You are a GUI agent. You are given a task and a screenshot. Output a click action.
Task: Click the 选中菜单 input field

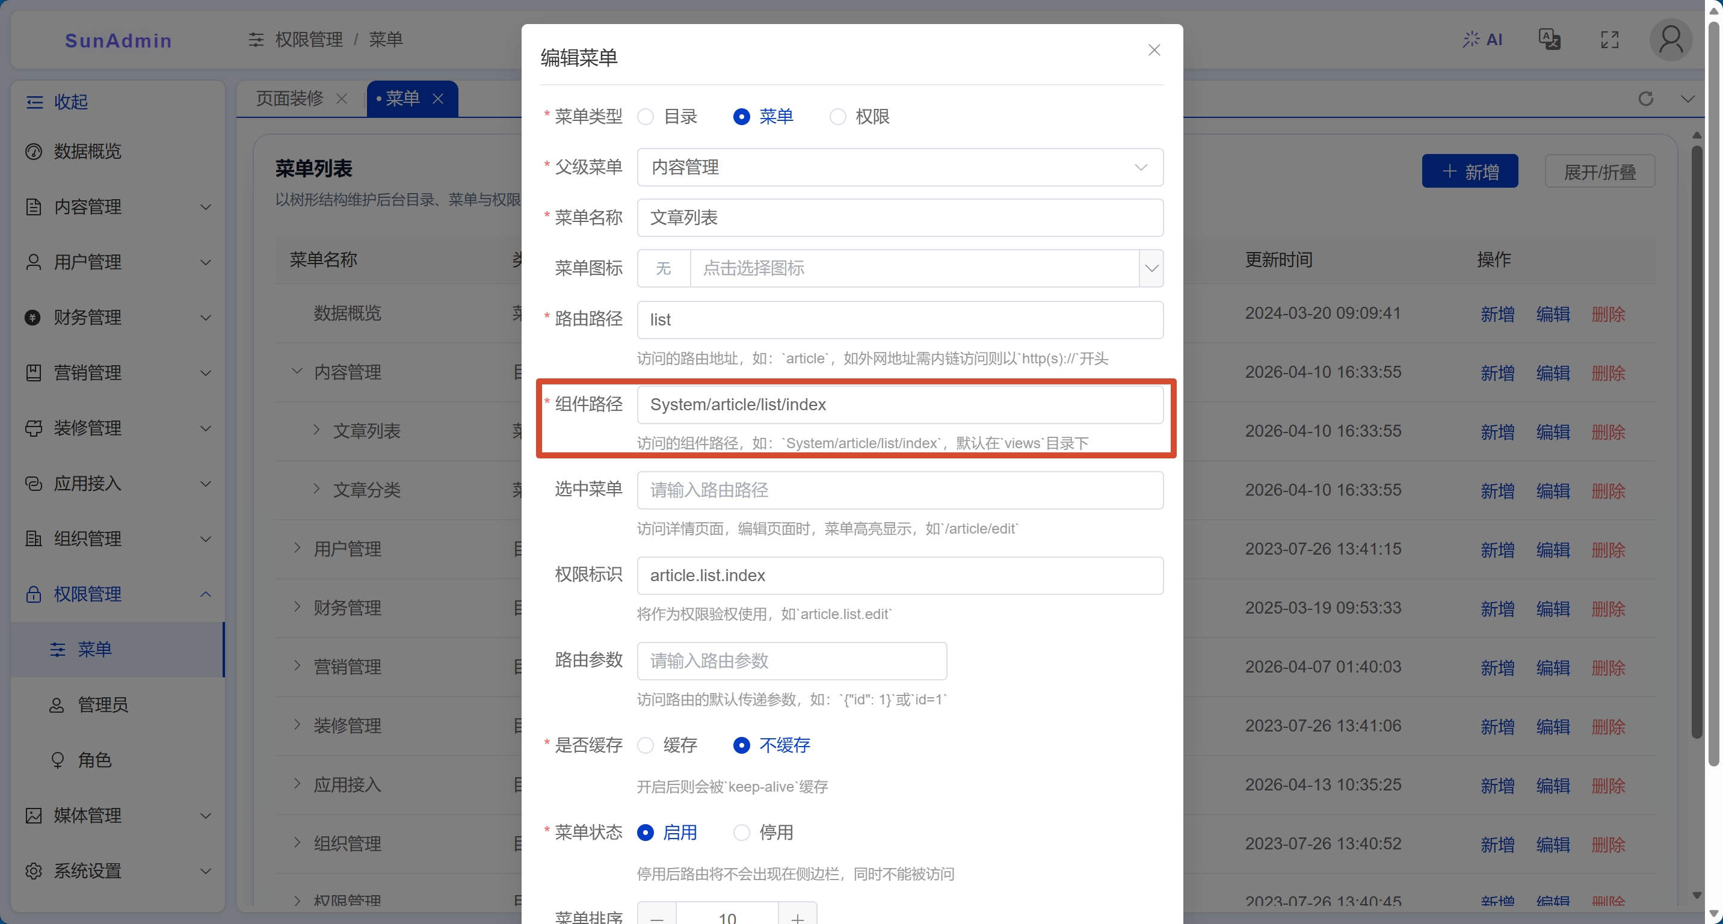coord(899,490)
